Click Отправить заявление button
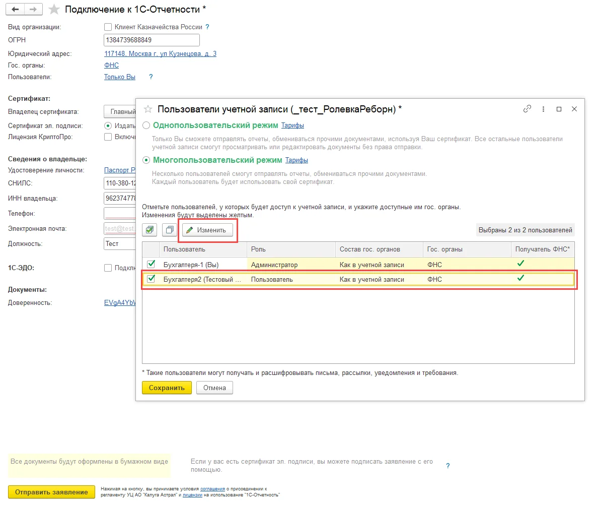Viewport: 596px width, 505px height. click(x=51, y=492)
